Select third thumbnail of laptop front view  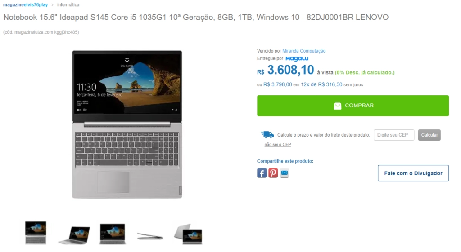click(x=112, y=234)
